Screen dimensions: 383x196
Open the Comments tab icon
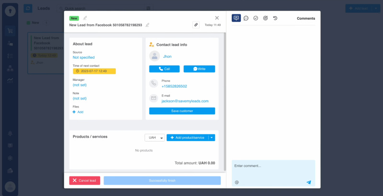pos(236,18)
